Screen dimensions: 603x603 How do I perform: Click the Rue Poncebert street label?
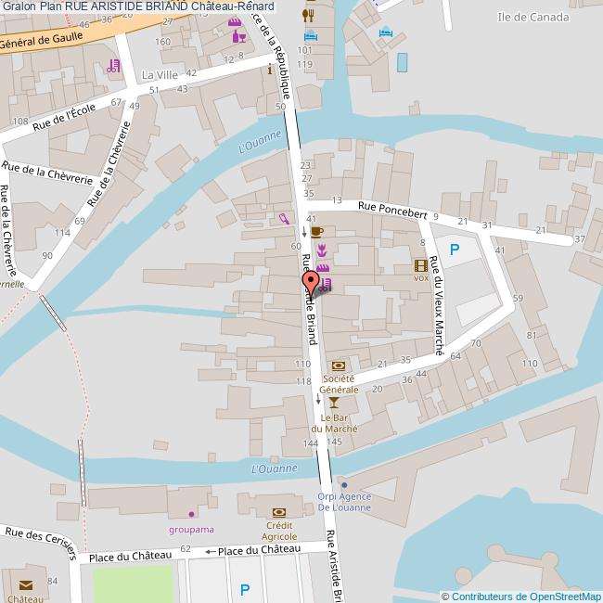click(392, 210)
